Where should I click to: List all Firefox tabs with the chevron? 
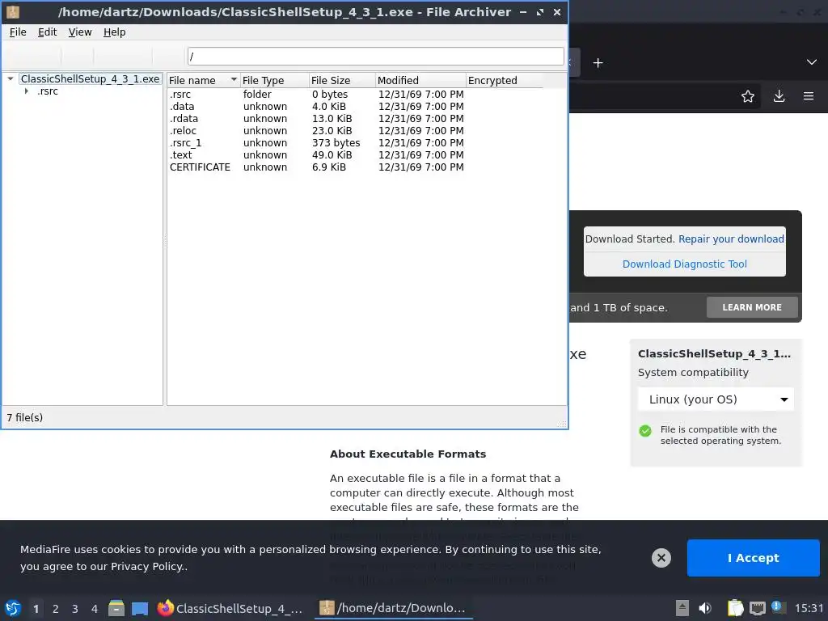(x=812, y=62)
